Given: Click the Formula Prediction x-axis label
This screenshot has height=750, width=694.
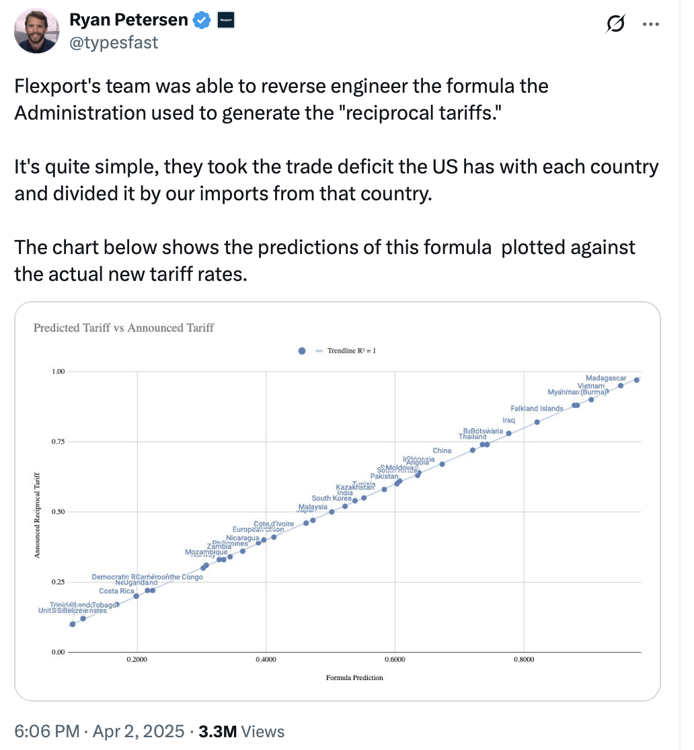Looking at the screenshot, I should [354, 677].
